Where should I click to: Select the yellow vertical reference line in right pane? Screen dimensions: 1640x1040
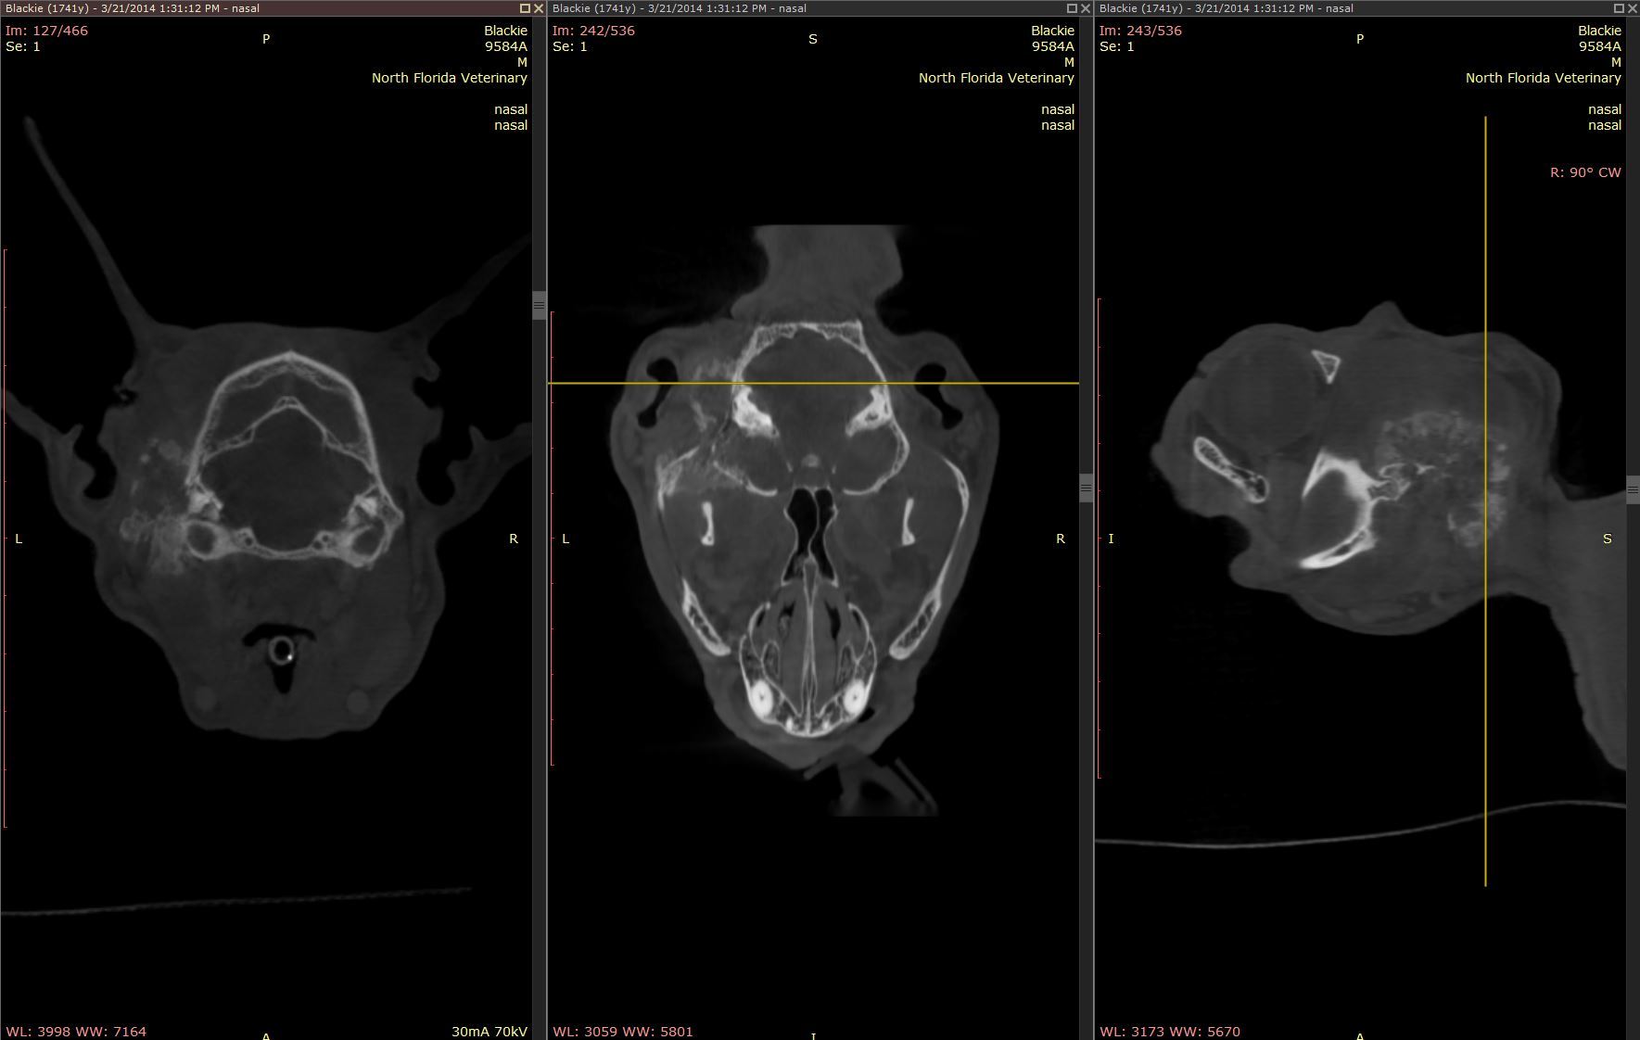1485,501
